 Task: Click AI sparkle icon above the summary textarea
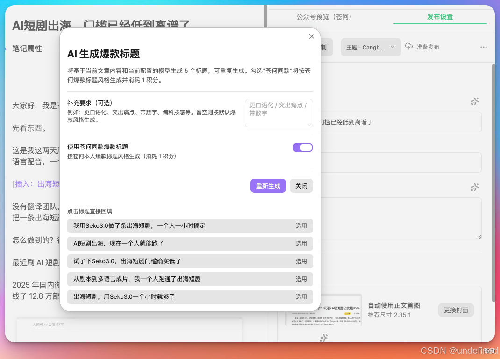coord(474,187)
